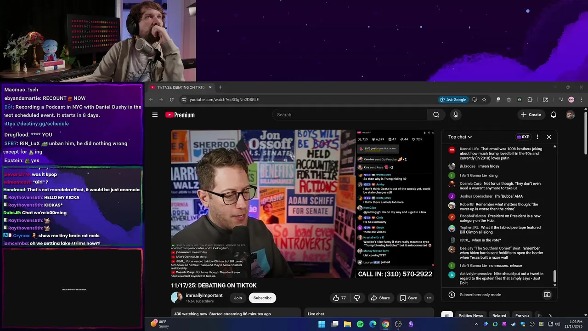Viewport: 588px width, 331px height.
Task: Open the clock and date in the taskbar
Action: (x=573, y=324)
